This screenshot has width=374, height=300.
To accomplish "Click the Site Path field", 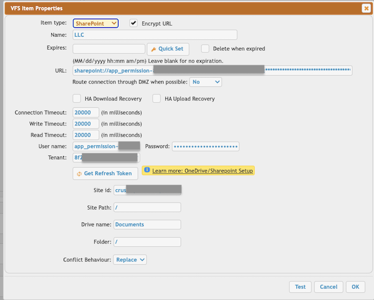I will [147, 208].
